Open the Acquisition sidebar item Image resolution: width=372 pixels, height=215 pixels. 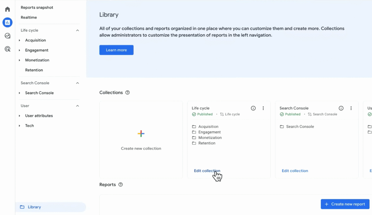coord(35,40)
